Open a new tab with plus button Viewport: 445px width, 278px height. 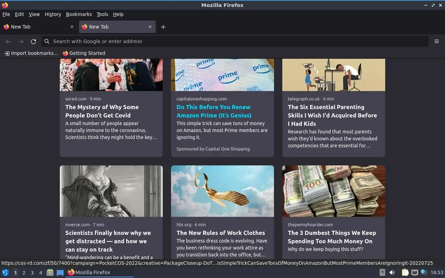163,27
